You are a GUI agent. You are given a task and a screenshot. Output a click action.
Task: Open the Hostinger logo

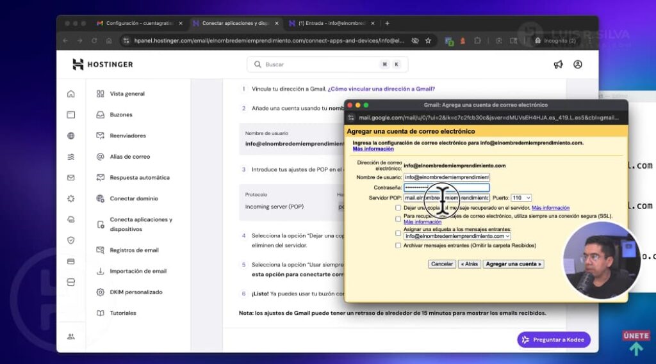coord(102,65)
